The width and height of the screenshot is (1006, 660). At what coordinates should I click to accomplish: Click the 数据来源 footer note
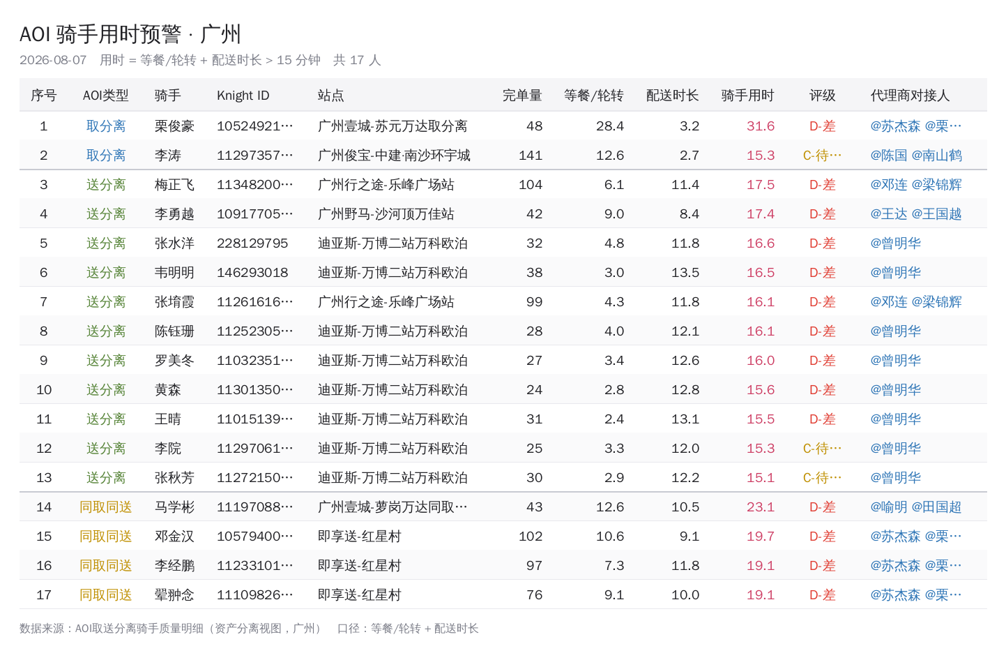pos(249,629)
